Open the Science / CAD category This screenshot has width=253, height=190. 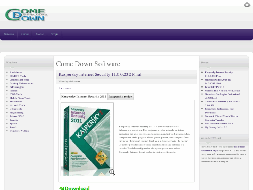[17, 116]
